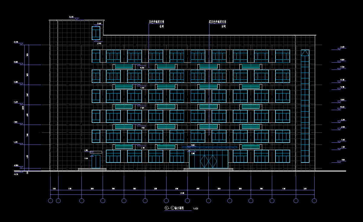Click the left 灰色外墙真石漆 annotation text

tap(156, 22)
